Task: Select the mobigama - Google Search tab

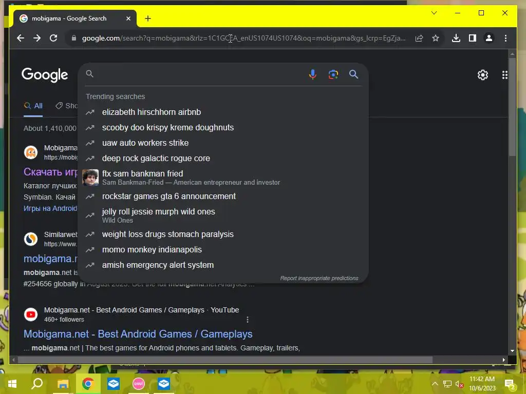Action: click(75, 18)
